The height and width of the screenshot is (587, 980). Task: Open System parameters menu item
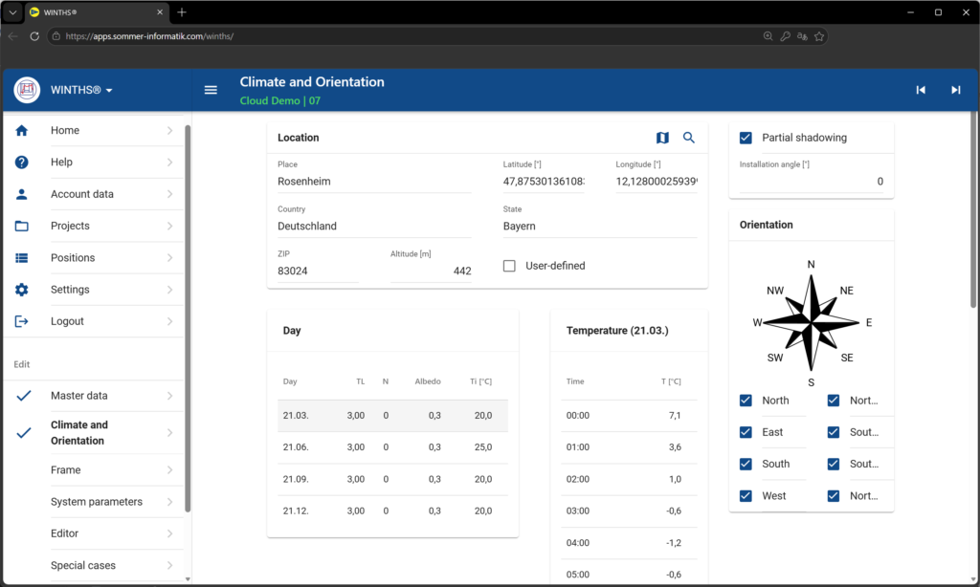pos(97,502)
